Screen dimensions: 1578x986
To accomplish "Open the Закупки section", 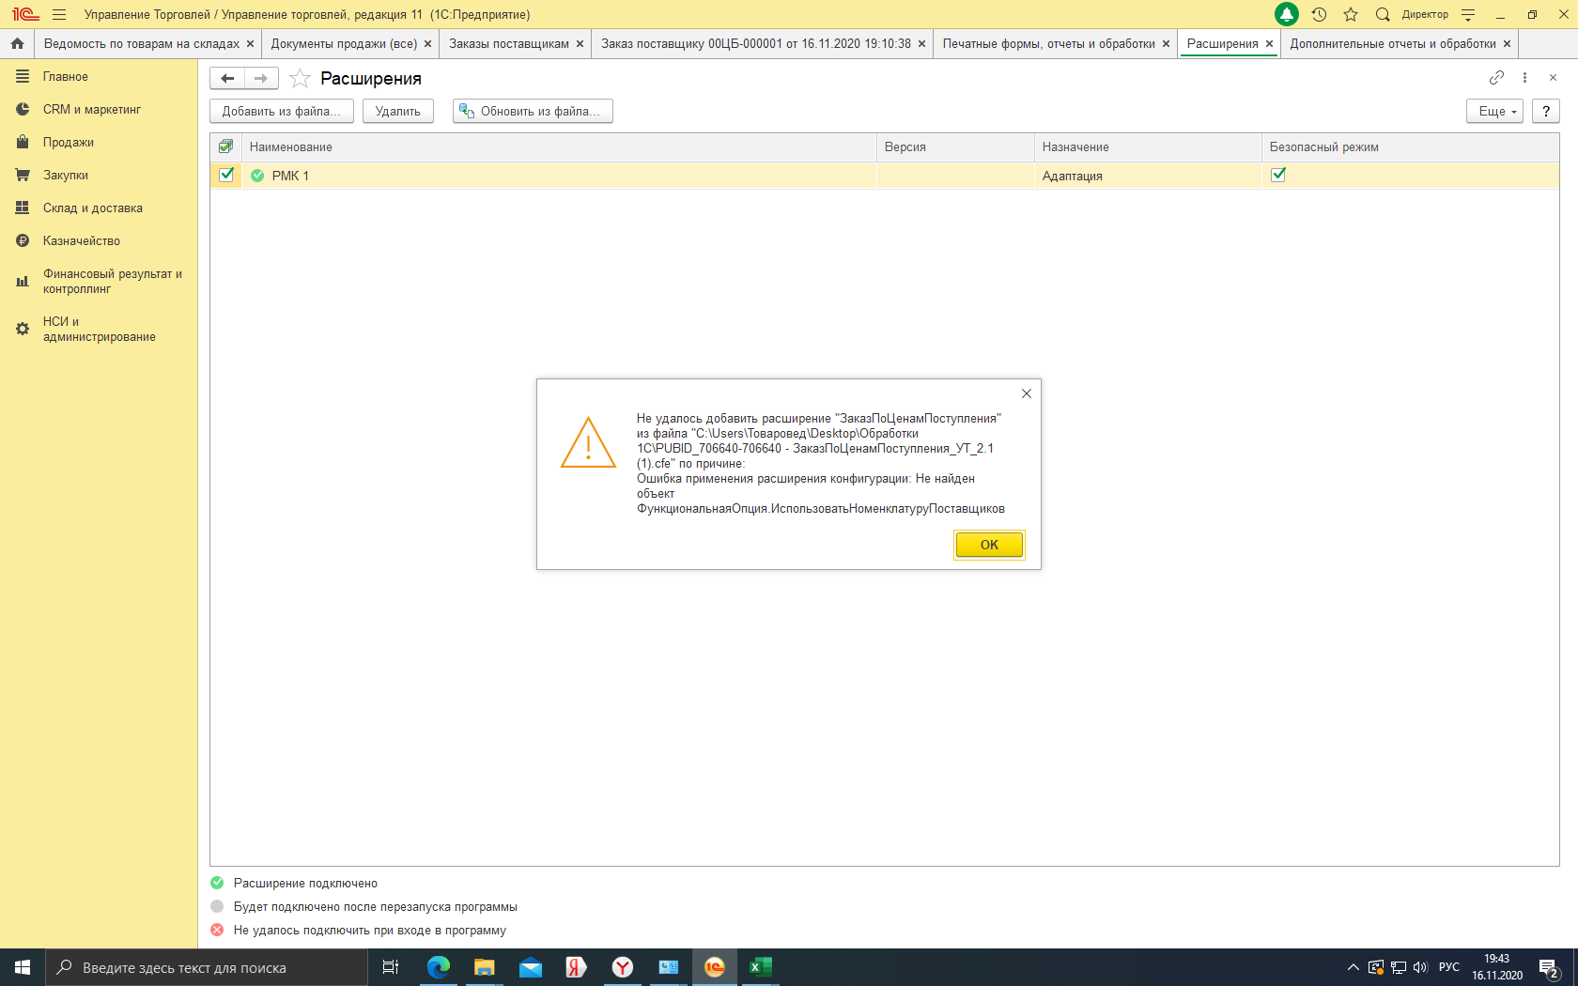I will pos(65,176).
